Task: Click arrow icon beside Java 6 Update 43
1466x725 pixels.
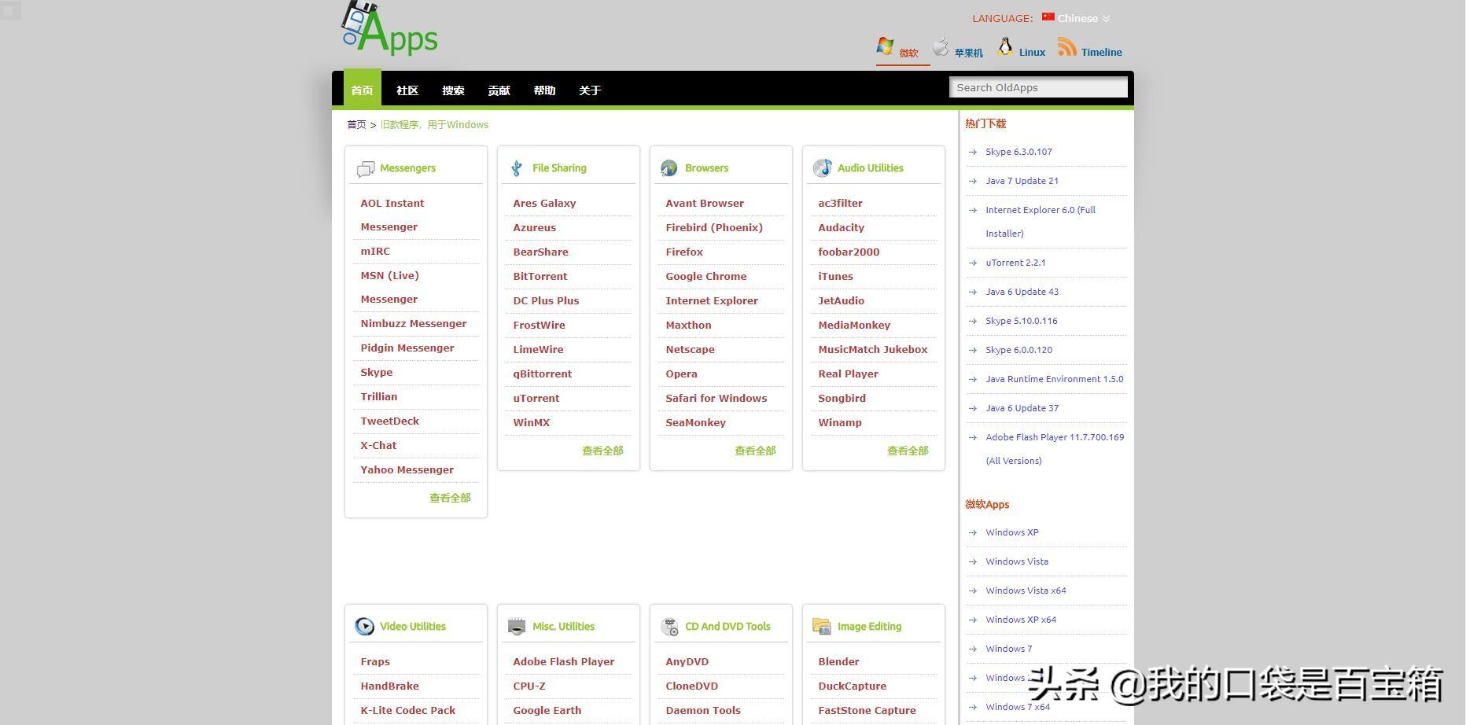Action: tap(973, 292)
